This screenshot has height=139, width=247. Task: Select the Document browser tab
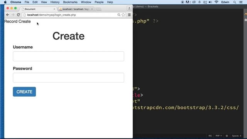click(x=38, y=9)
